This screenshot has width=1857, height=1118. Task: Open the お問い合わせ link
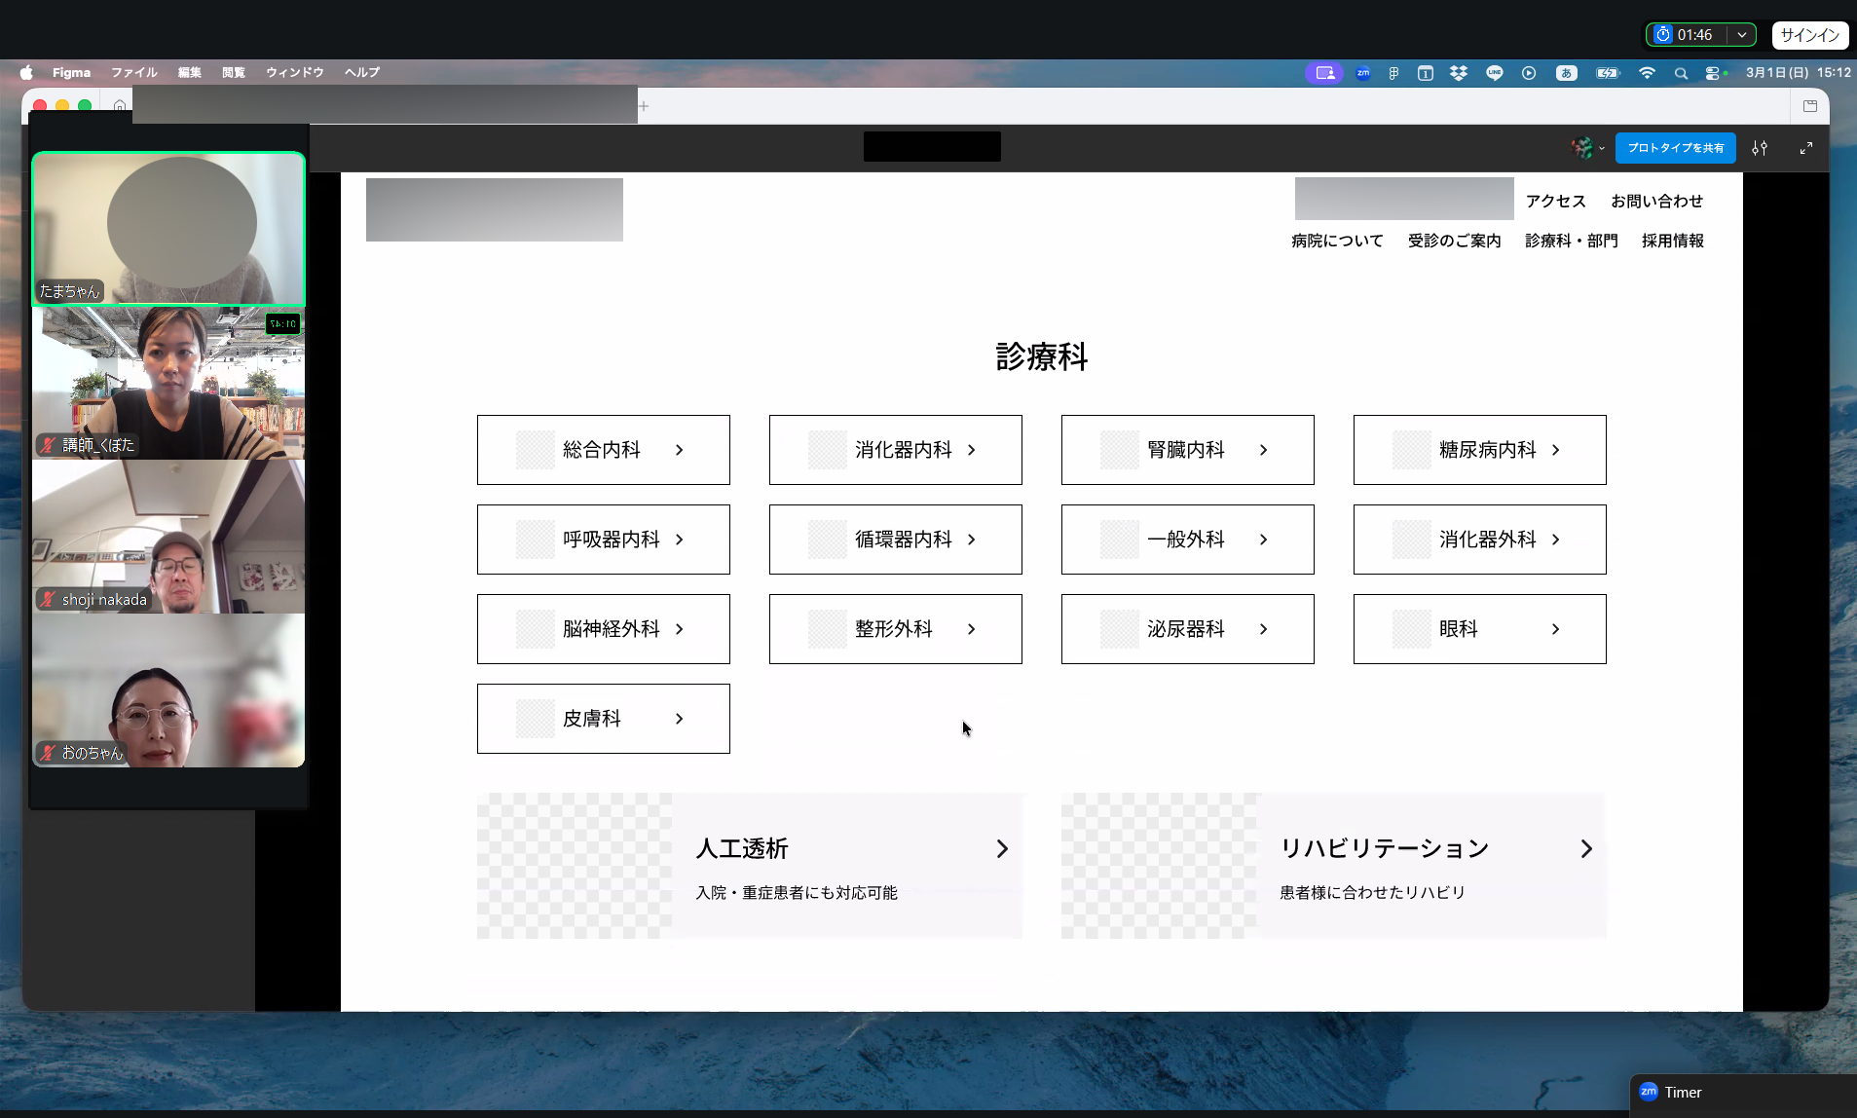click(x=1654, y=201)
